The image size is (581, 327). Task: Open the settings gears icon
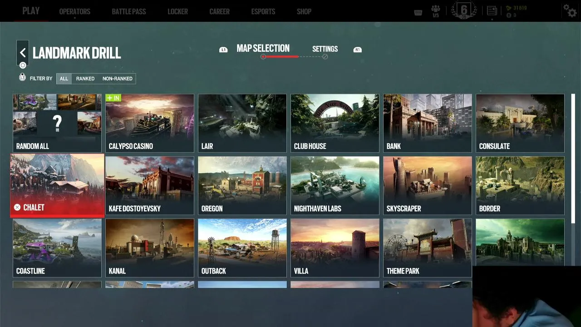tap(570, 10)
